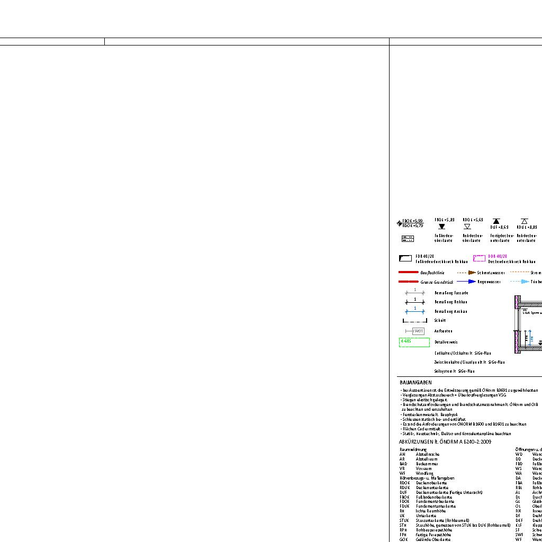Click the blue Bemaßung Ausbau dimension symbol
Image resolution: width=542 pixels, height=542 pixels.
click(415, 310)
